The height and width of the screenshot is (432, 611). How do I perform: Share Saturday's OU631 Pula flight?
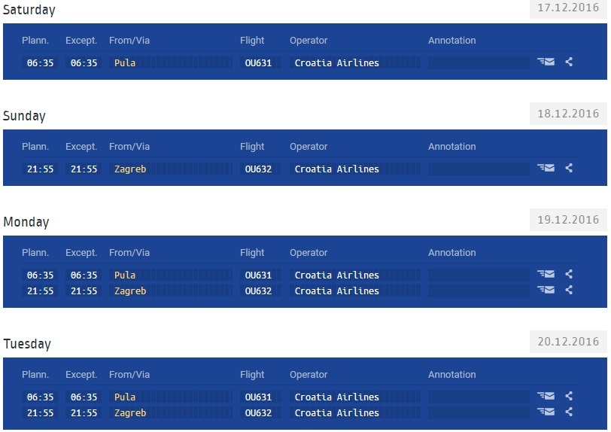[569, 62]
